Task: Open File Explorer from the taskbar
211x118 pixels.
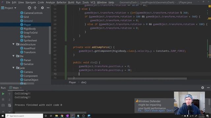Action: [56, 116]
